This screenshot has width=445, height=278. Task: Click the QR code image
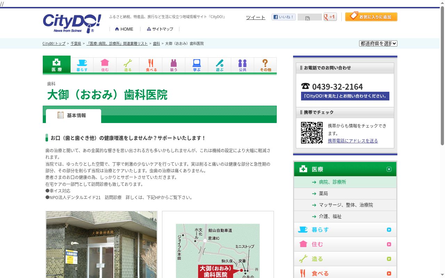(312, 133)
